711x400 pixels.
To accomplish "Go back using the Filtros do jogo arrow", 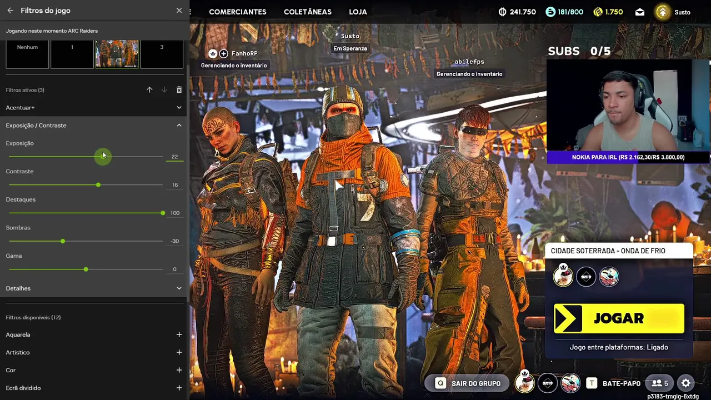I will pos(10,11).
